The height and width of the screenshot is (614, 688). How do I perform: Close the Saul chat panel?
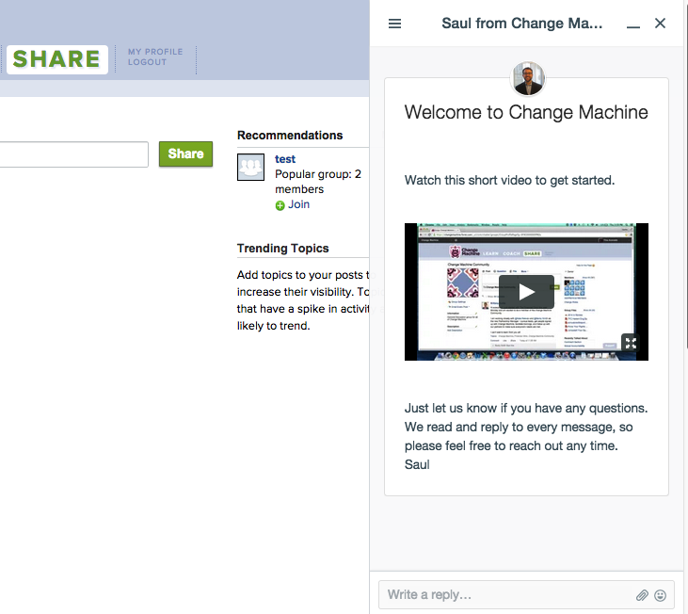point(660,24)
